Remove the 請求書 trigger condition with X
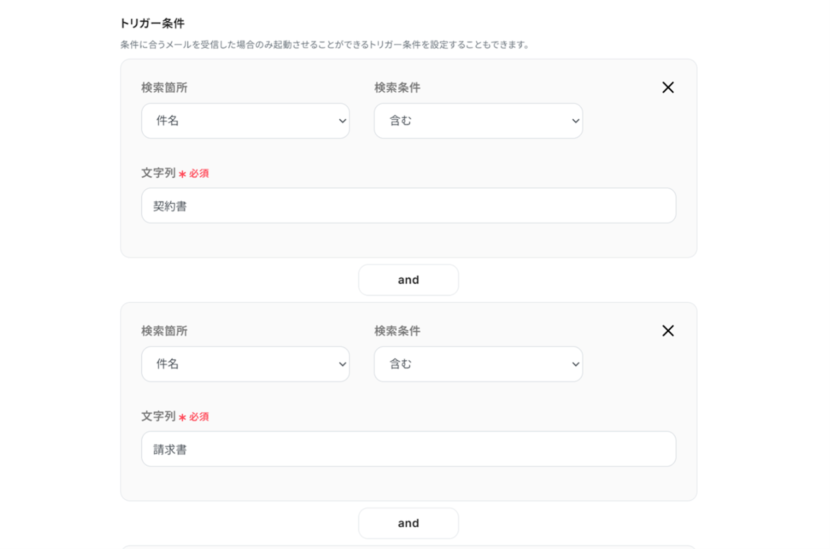 pyautogui.click(x=668, y=331)
